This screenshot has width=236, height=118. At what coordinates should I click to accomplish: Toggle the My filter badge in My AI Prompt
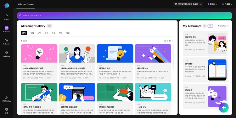[210, 26]
